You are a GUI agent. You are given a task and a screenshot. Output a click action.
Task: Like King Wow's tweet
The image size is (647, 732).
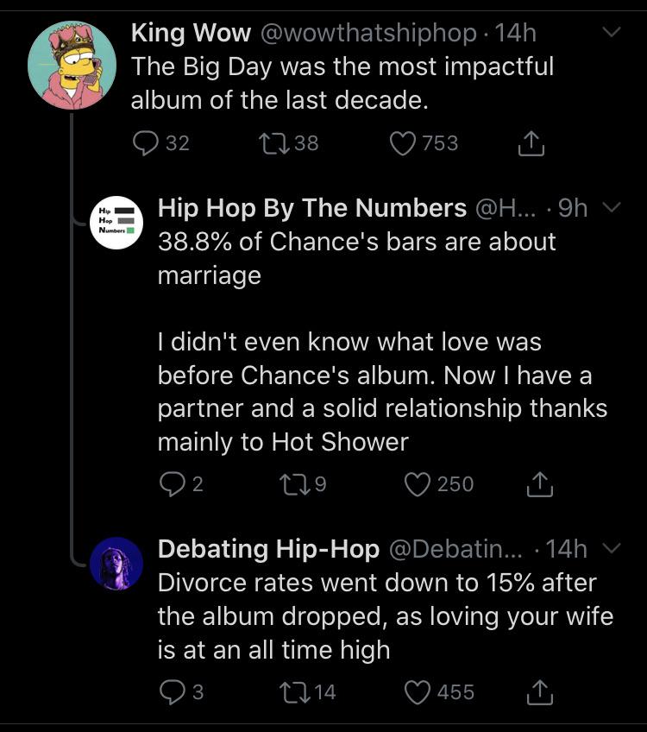(x=403, y=143)
